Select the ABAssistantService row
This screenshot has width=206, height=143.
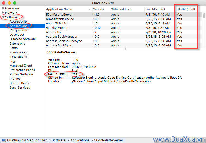[x=124, y=19]
